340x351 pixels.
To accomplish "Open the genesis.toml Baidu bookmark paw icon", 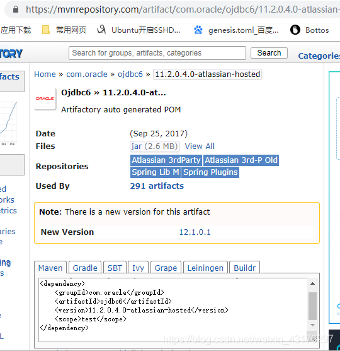I will [x=198, y=30].
